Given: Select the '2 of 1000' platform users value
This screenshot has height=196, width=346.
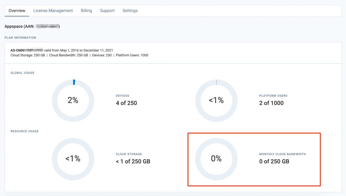Looking at the screenshot, I should tap(271, 103).
